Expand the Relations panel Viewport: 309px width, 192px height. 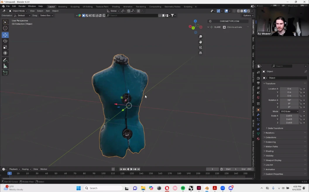pyautogui.click(x=270, y=133)
